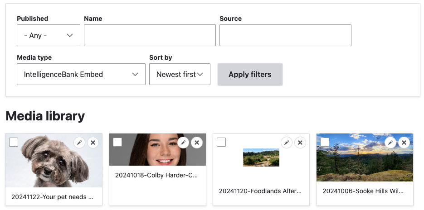The image size is (424, 210).
Task: Edit the pet dog media item
Action: (x=79, y=143)
